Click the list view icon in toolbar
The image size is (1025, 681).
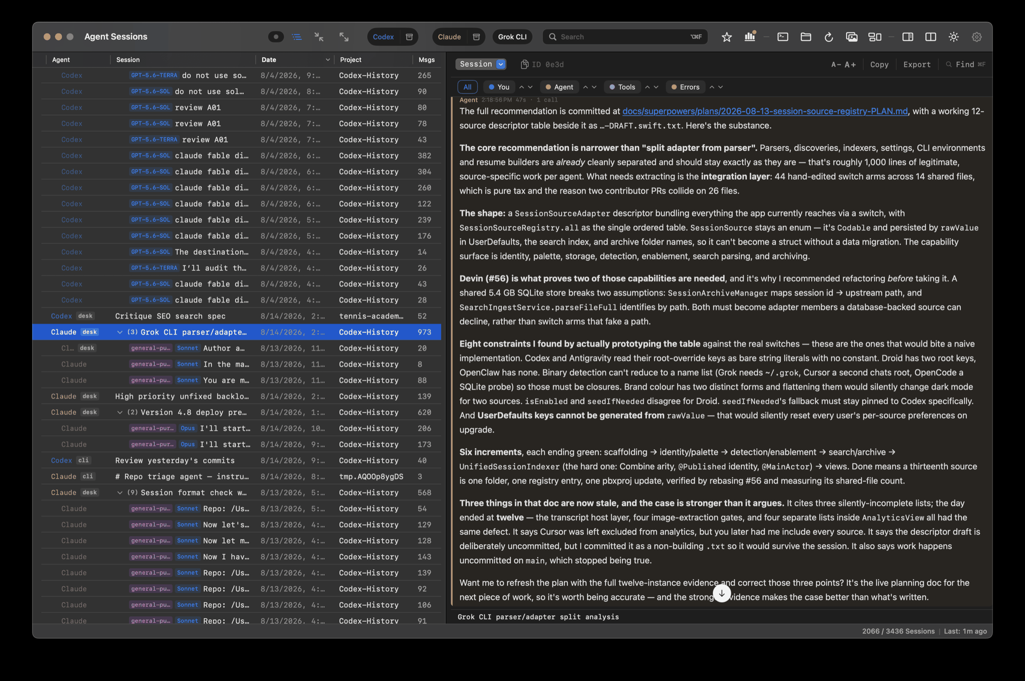[x=297, y=37]
